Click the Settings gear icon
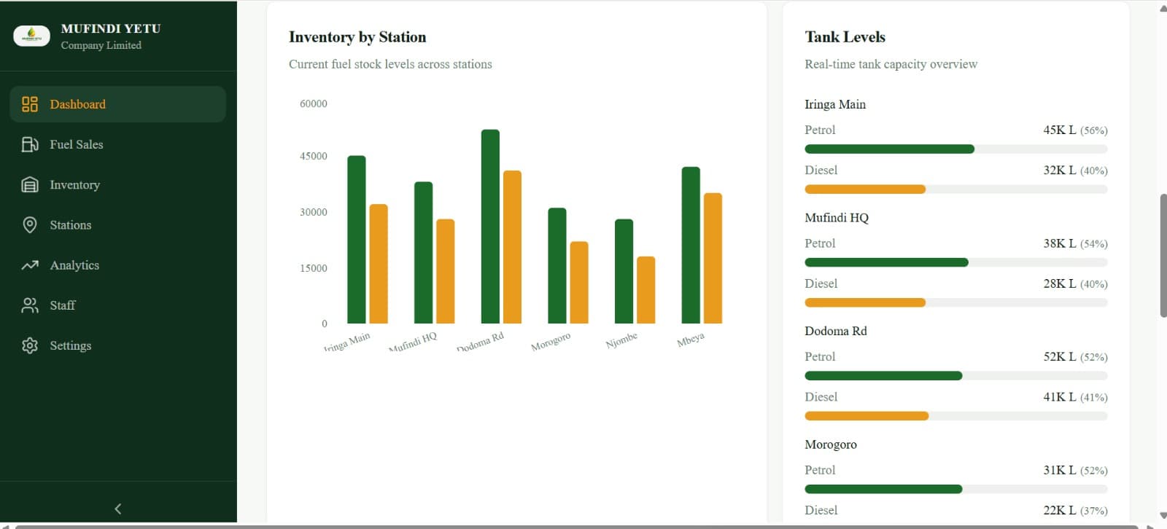 click(x=30, y=345)
